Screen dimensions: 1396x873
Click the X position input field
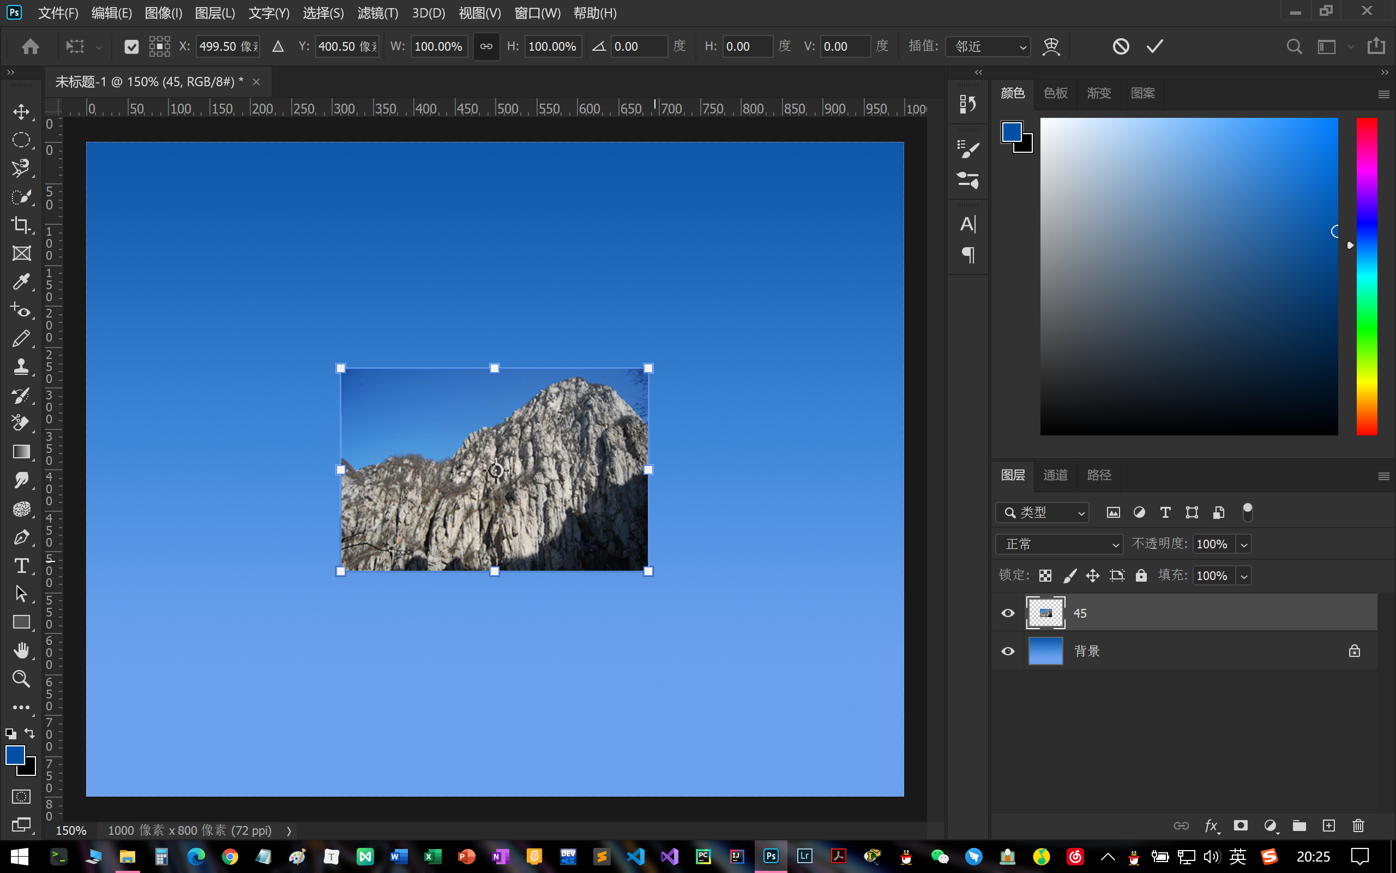coord(228,46)
